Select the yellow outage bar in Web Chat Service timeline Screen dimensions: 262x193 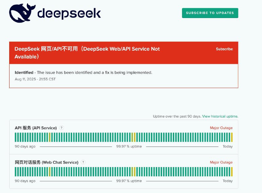pos(134,171)
